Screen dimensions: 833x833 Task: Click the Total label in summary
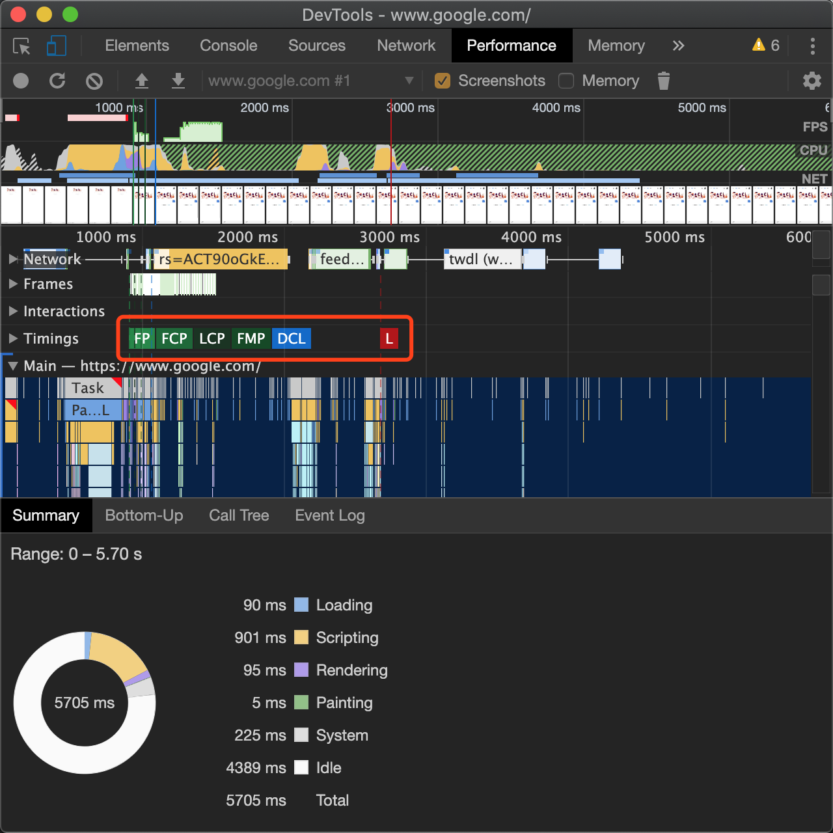(x=333, y=800)
